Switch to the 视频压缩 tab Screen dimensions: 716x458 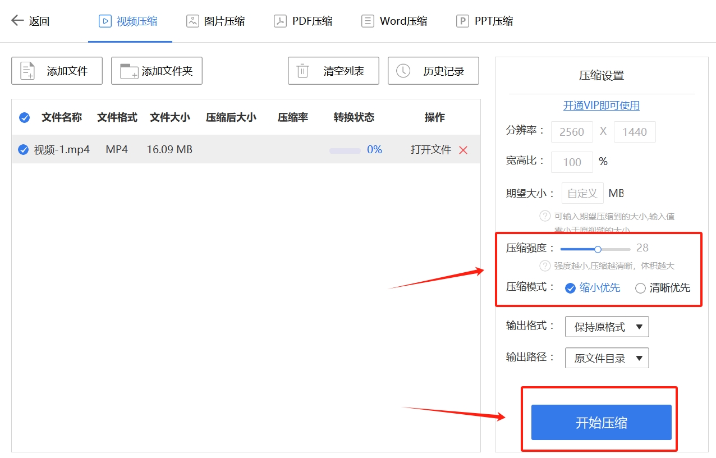[130, 20]
